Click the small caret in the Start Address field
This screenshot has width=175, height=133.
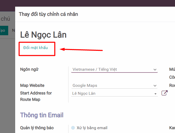[x=155, y=94]
